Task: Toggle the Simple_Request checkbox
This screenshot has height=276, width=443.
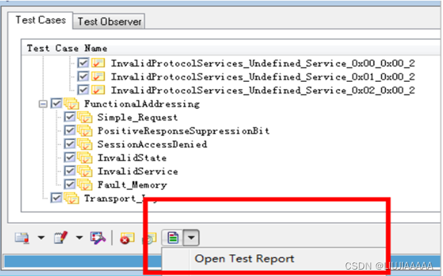Action: click(70, 117)
